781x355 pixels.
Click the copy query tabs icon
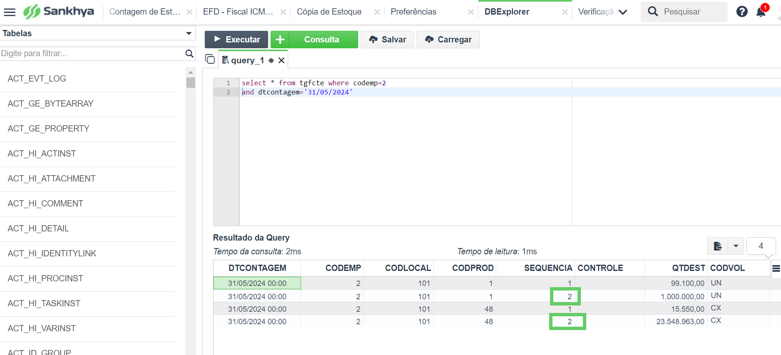click(x=210, y=59)
